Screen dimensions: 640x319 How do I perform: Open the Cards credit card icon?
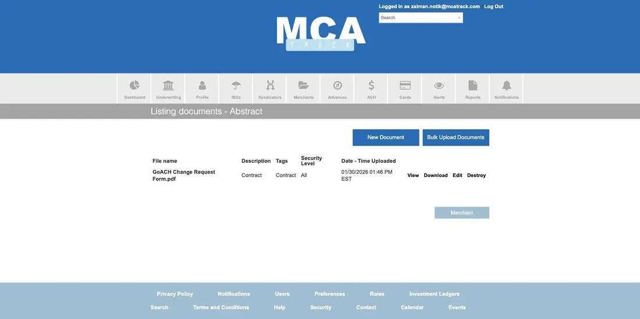click(x=406, y=85)
